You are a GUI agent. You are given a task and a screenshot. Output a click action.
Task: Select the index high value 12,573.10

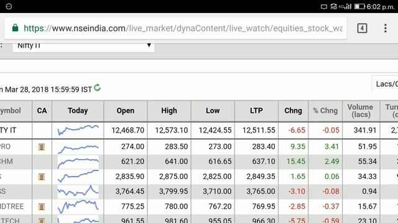click(172, 130)
